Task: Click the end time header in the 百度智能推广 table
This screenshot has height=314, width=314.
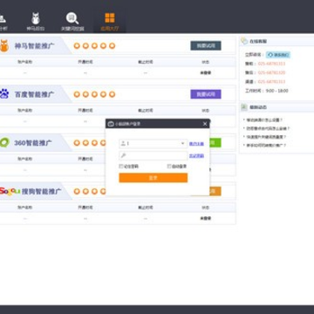Action: (146, 111)
